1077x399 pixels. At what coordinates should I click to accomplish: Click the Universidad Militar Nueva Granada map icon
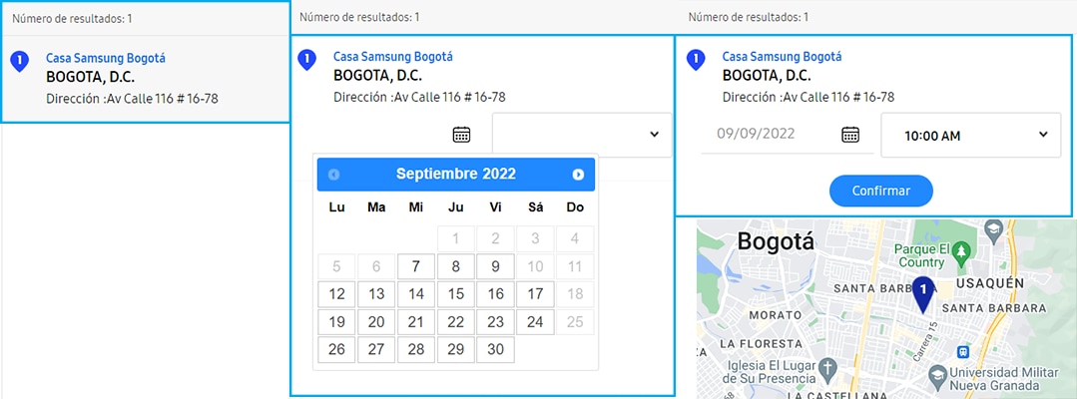936,376
